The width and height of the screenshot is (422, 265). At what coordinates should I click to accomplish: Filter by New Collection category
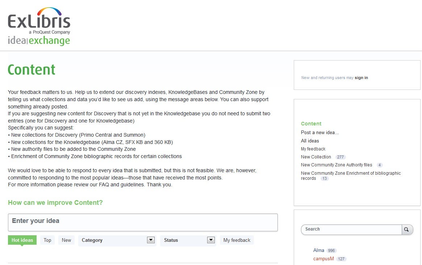tap(316, 157)
